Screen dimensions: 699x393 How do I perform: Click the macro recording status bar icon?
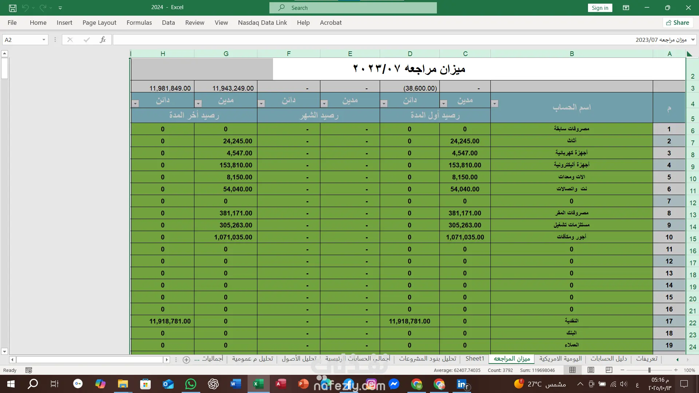click(x=29, y=370)
